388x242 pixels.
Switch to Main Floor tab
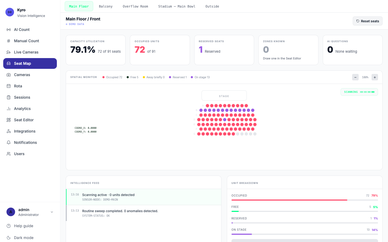click(79, 6)
